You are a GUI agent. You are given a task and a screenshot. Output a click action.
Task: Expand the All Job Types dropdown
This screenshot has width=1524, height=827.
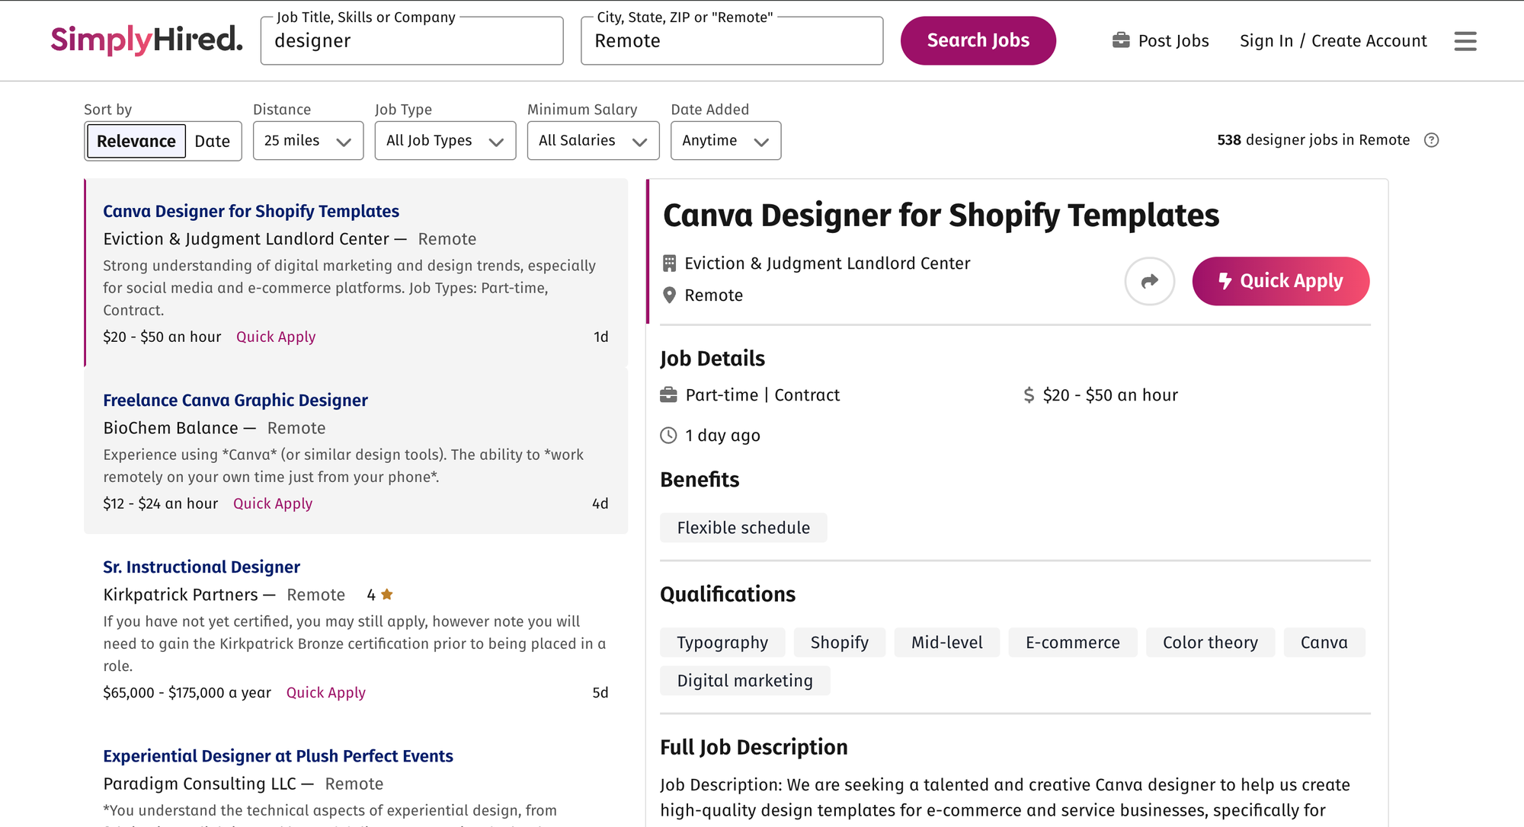click(445, 141)
